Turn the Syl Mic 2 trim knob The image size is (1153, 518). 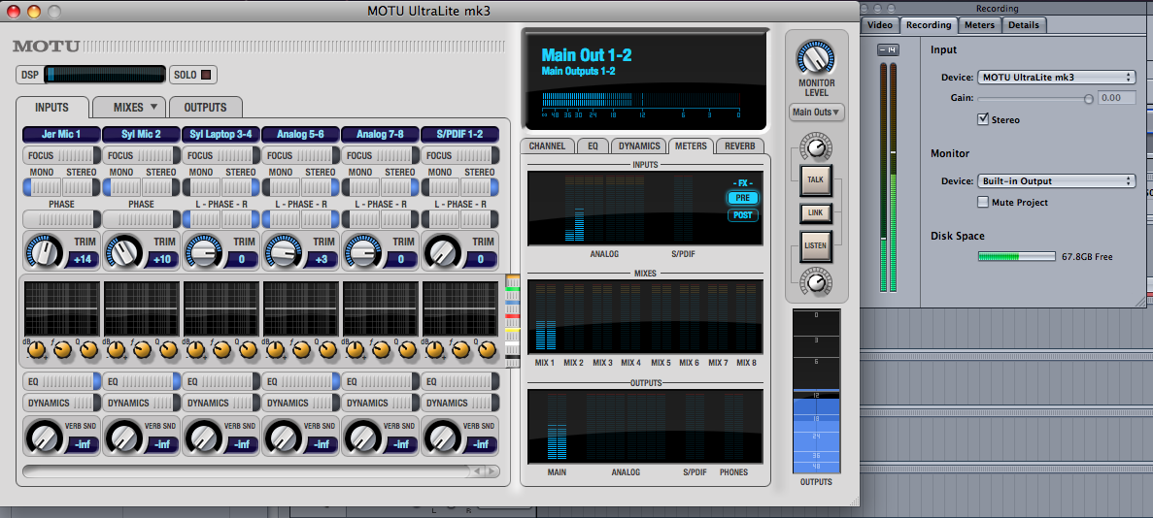(x=122, y=250)
